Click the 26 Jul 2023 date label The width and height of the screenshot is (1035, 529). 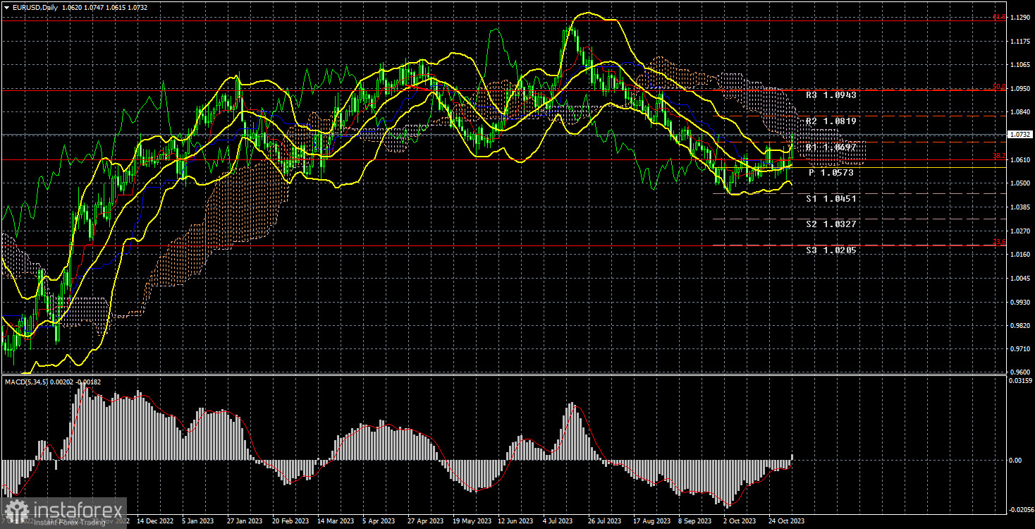[606, 521]
